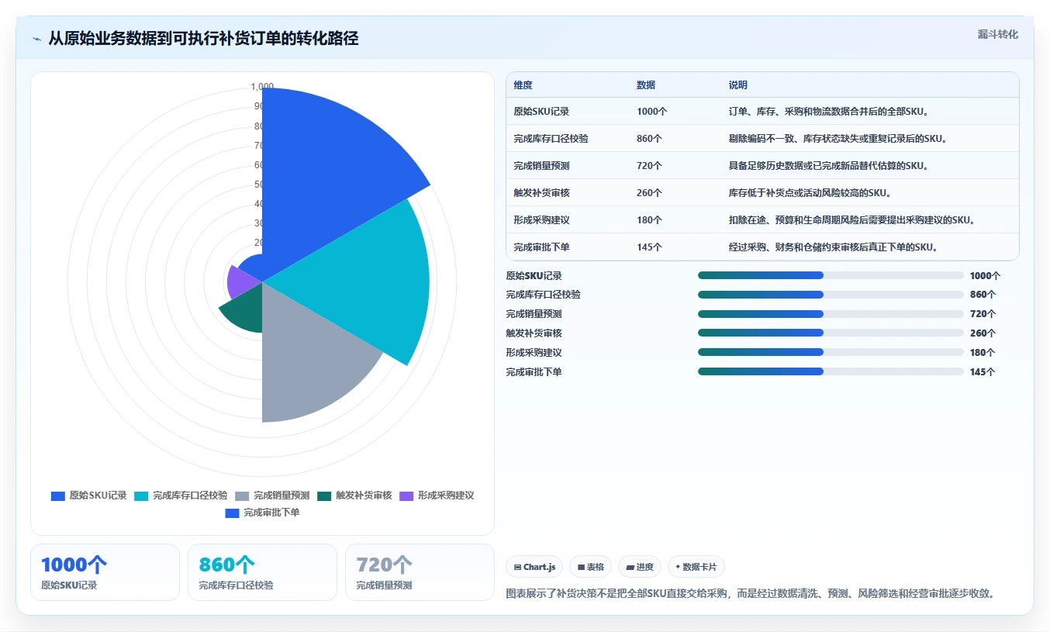Click the 漏斗转化 label in header
Viewport: 1050px width, 632px height.
997,34
